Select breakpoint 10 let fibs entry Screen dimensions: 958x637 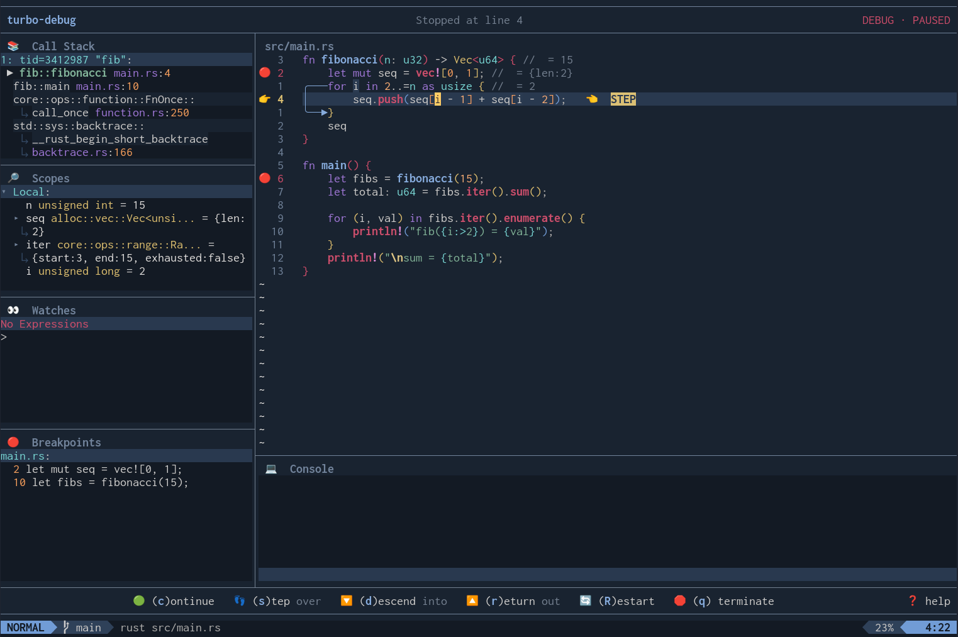101,482
